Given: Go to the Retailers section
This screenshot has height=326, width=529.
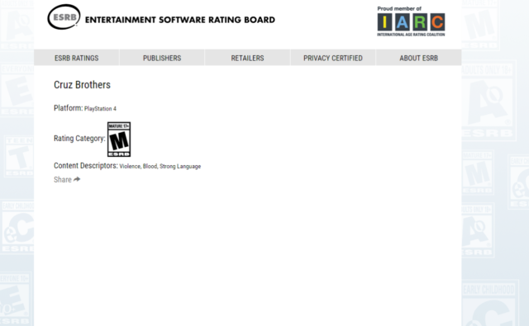Looking at the screenshot, I should click(x=247, y=58).
